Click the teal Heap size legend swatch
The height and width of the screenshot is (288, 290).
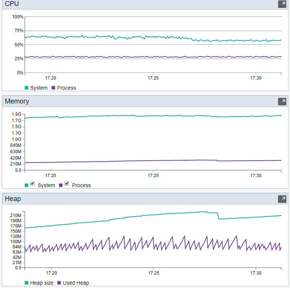26,283
